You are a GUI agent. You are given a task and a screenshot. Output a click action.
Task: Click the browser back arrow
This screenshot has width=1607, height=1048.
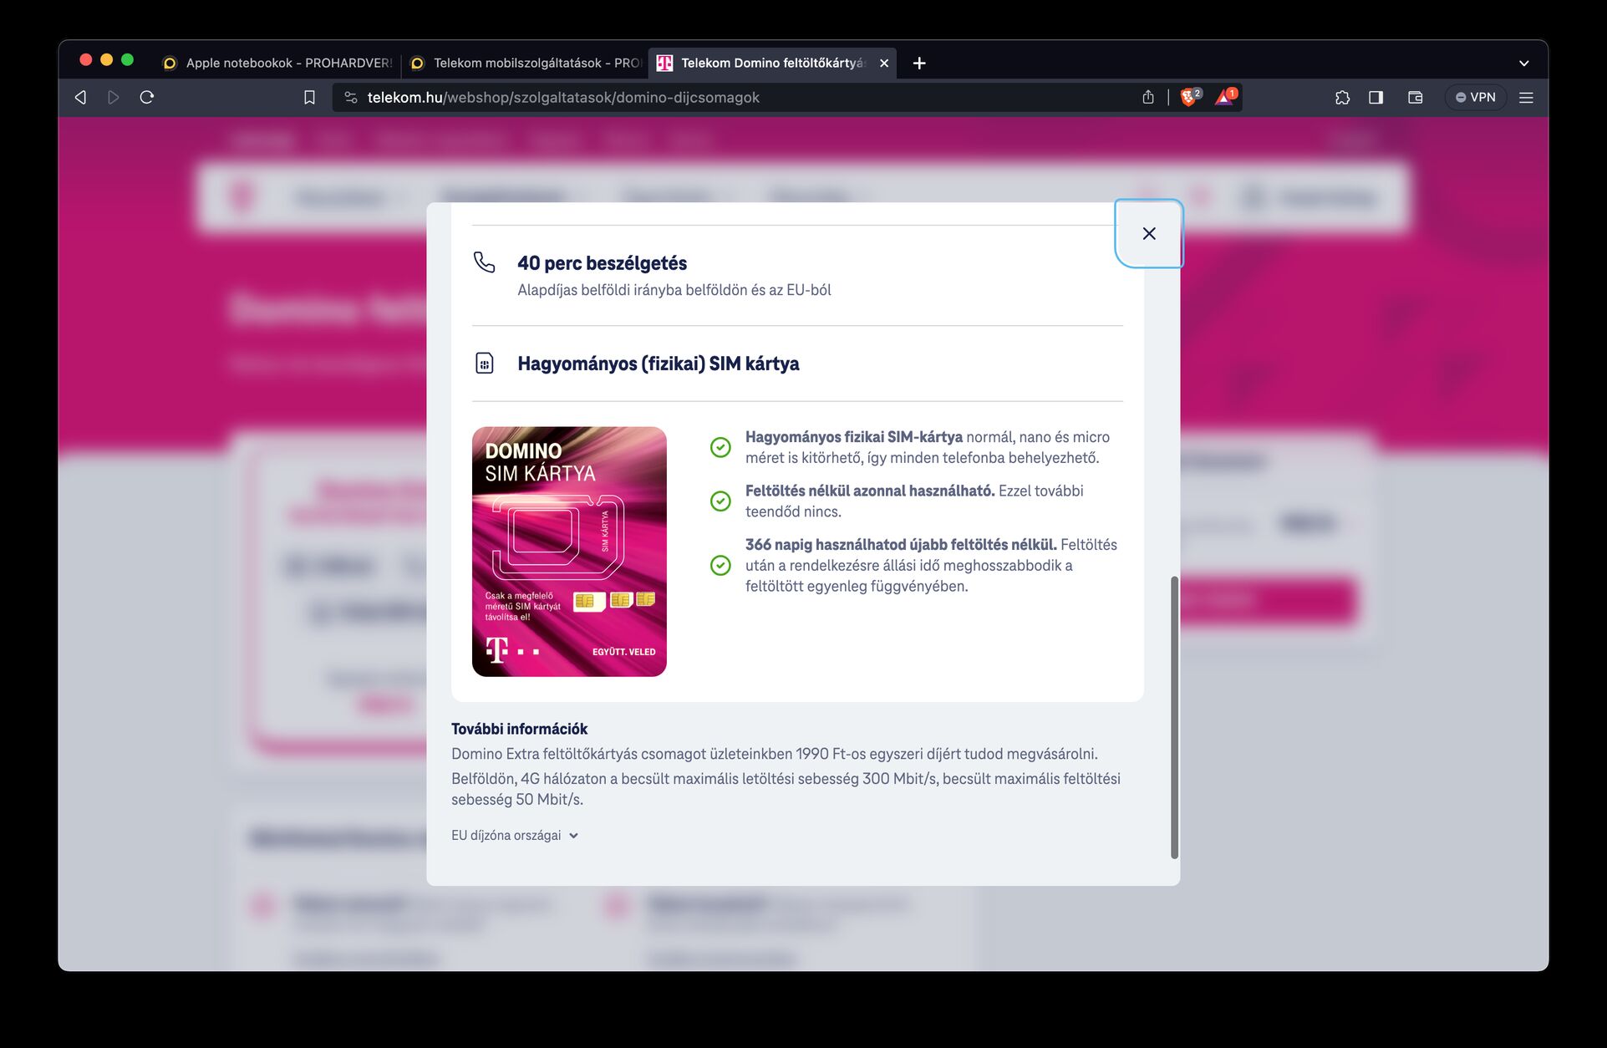(81, 97)
